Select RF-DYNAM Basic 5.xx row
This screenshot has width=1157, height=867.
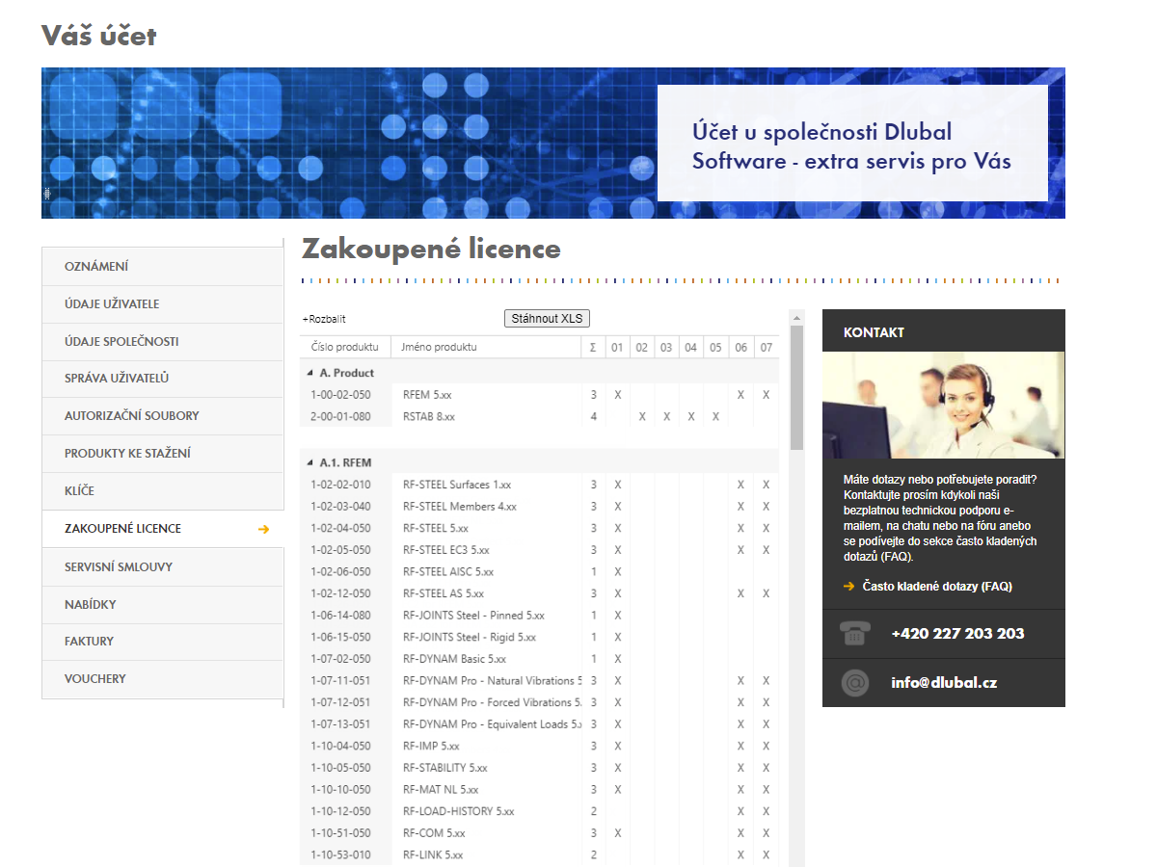click(x=540, y=659)
